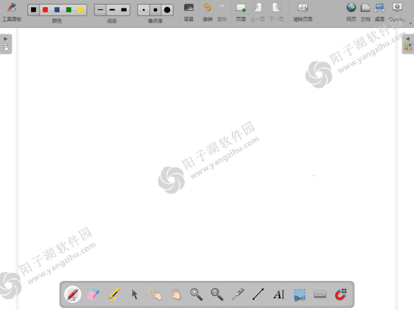Screen dimensions: 414x310
Task: Pick the red color swatch
Action: point(45,10)
